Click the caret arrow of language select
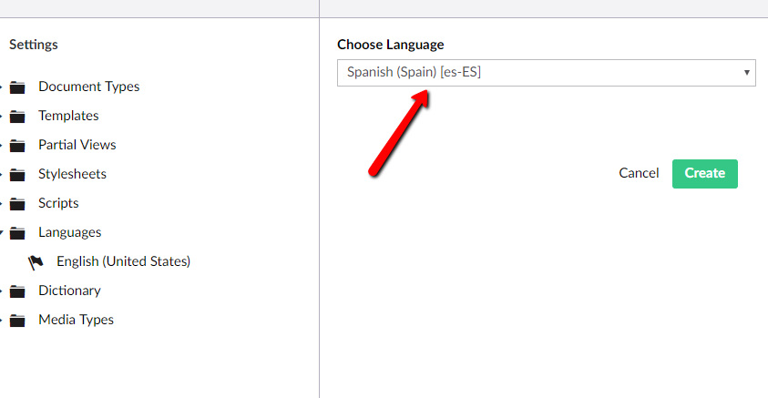The image size is (768, 398). (x=746, y=73)
